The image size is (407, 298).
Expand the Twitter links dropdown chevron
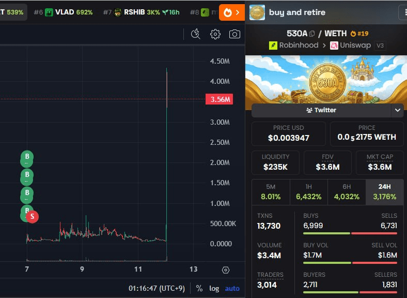(397, 110)
